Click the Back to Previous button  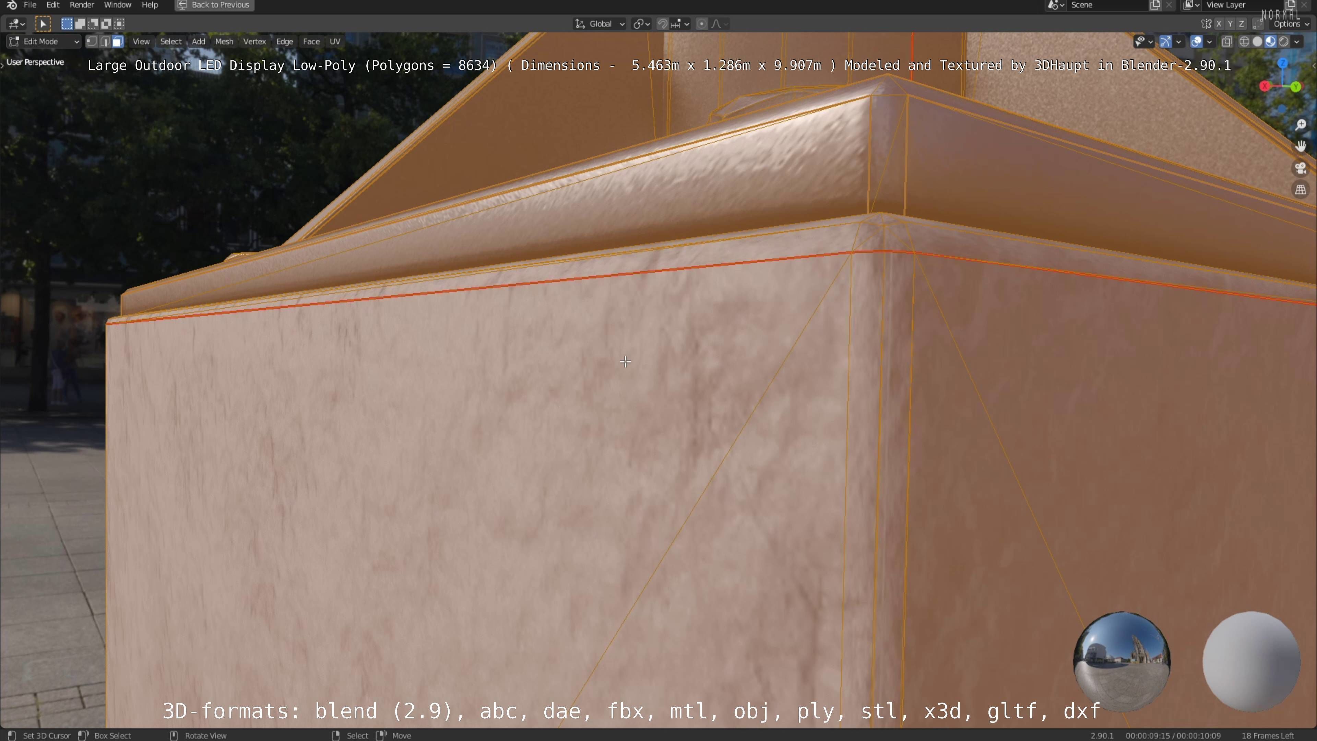coord(214,5)
